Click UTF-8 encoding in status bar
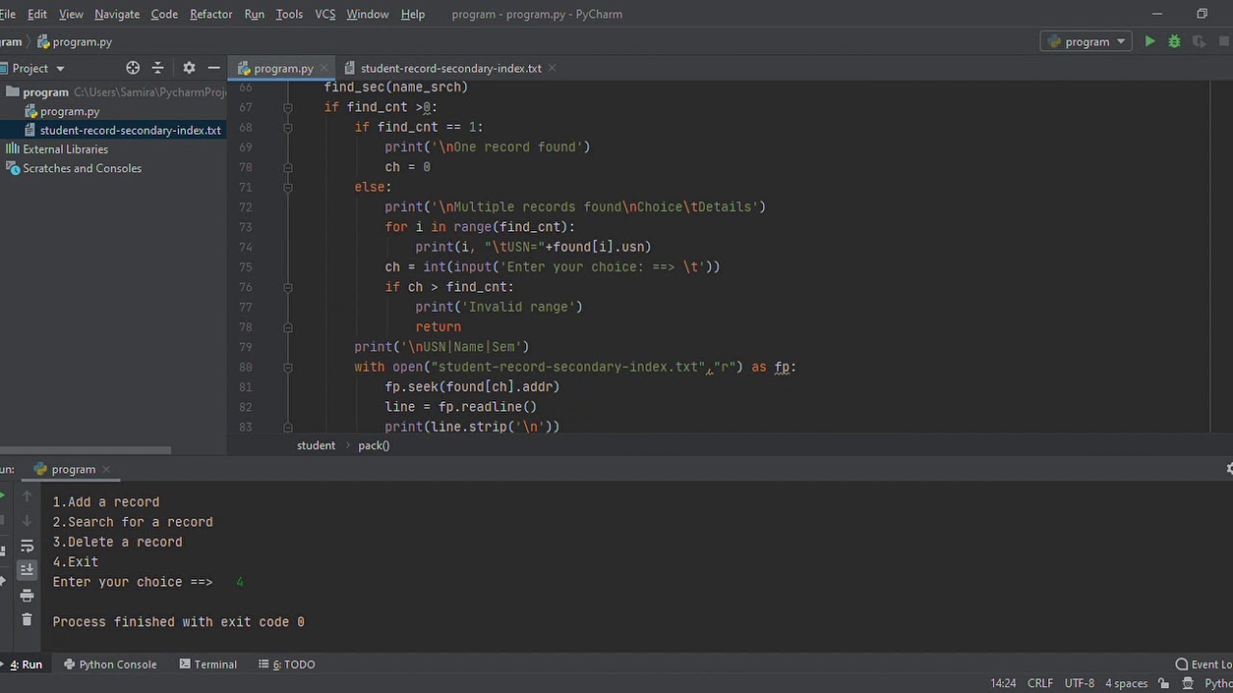The width and height of the screenshot is (1233, 693). (1079, 683)
